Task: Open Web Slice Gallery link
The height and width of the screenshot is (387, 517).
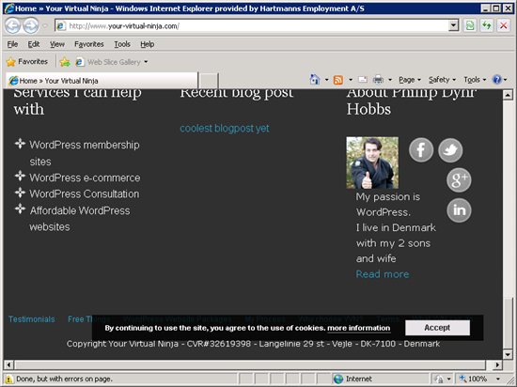Action: pos(108,62)
